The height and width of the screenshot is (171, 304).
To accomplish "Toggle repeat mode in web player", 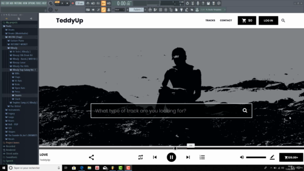I will (x=141, y=157).
